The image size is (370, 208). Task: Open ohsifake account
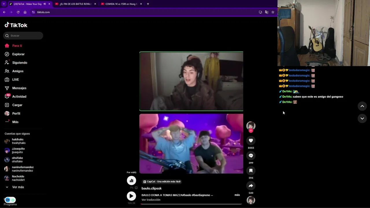coord(18,159)
